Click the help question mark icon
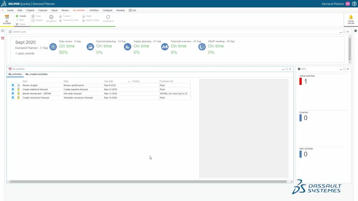 [354, 4]
